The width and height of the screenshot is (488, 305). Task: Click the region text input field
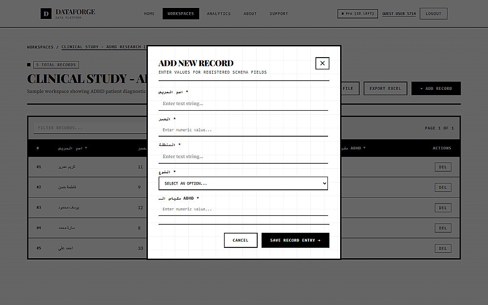tap(243, 157)
